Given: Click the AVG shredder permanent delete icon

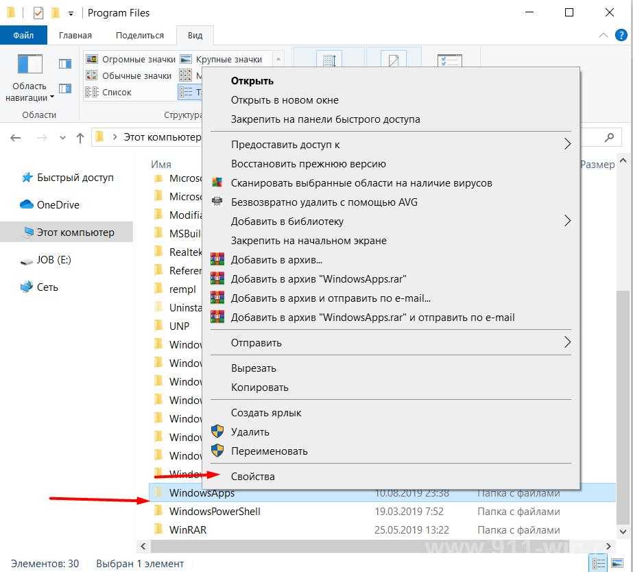Looking at the screenshot, I should coord(217,202).
